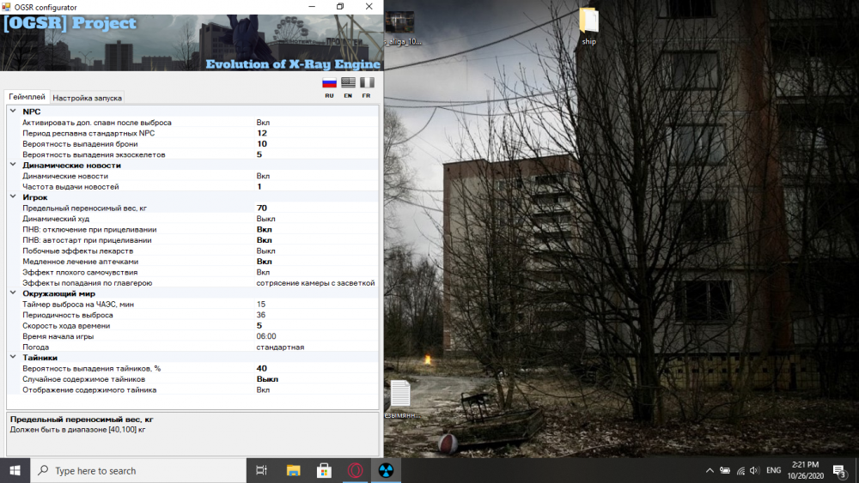Open the text document icon on desktop

point(401,399)
